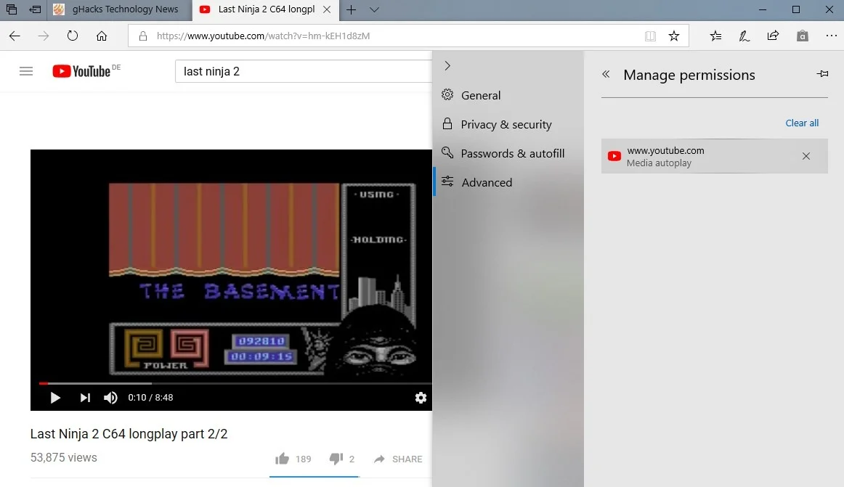Screen dimensions: 844x487
Task: Click the video title text
Action: [x=129, y=434]
